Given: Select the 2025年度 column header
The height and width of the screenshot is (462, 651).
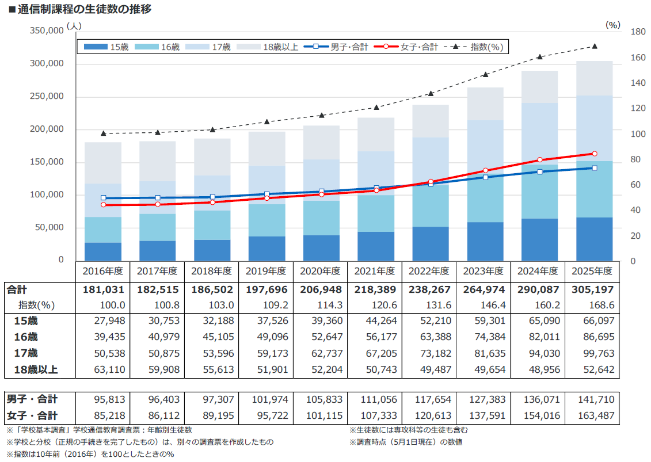Looking at the screenshot, I should [592, 272].
